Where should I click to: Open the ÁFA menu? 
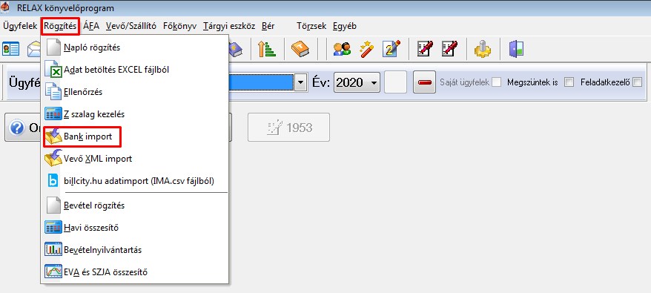click(x=91, y=26)
